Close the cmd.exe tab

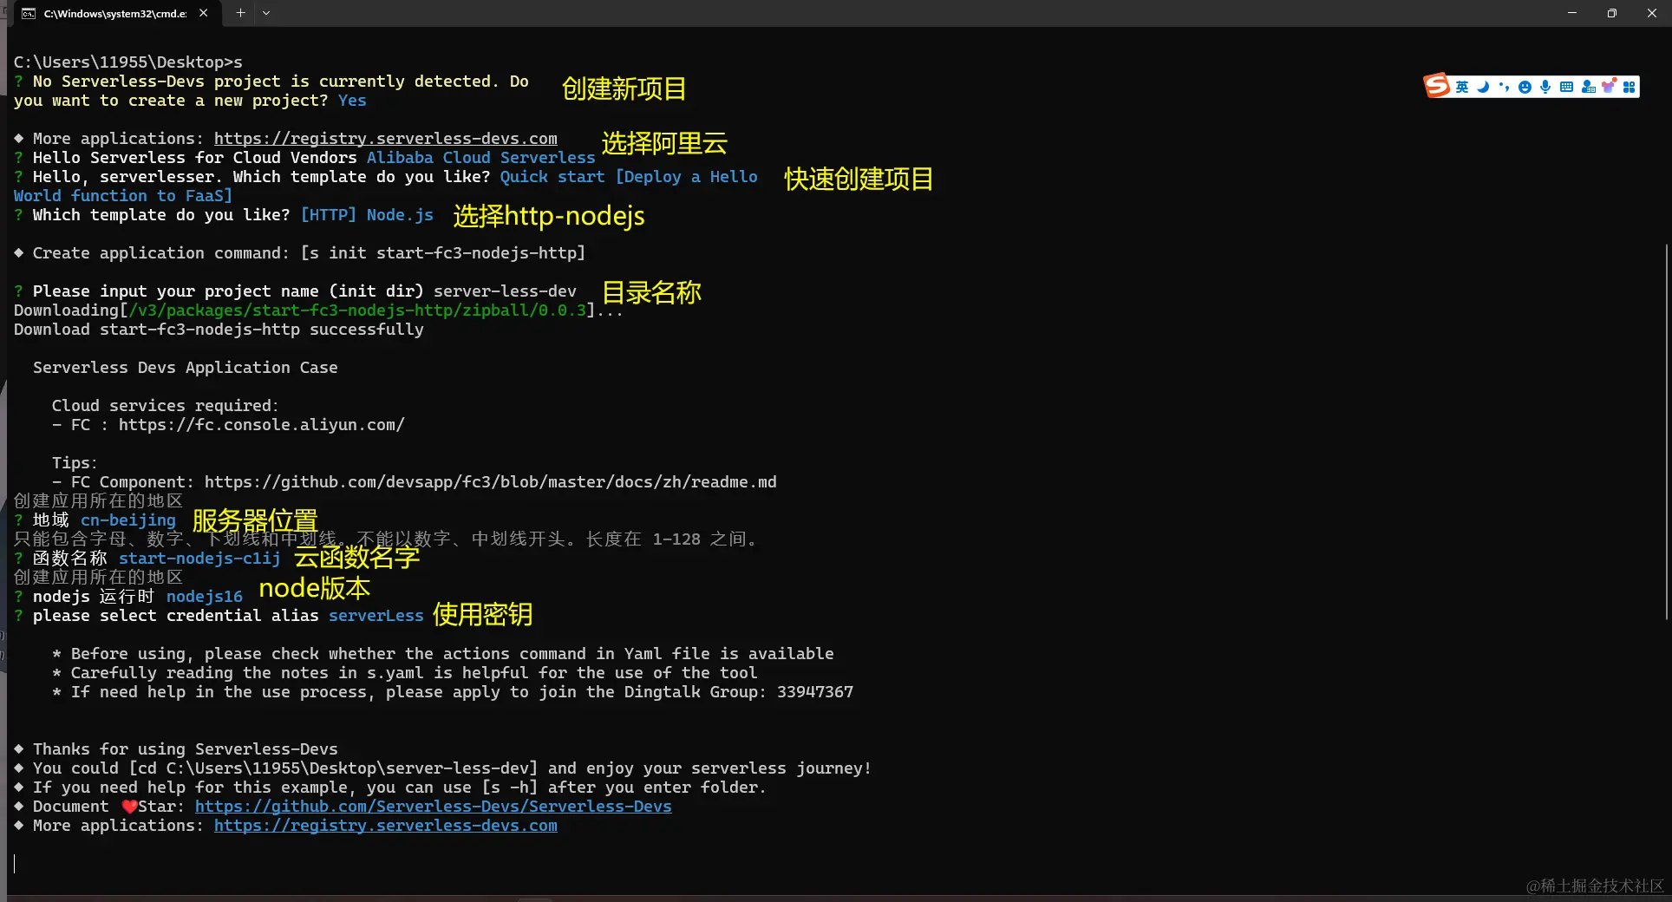203,13
